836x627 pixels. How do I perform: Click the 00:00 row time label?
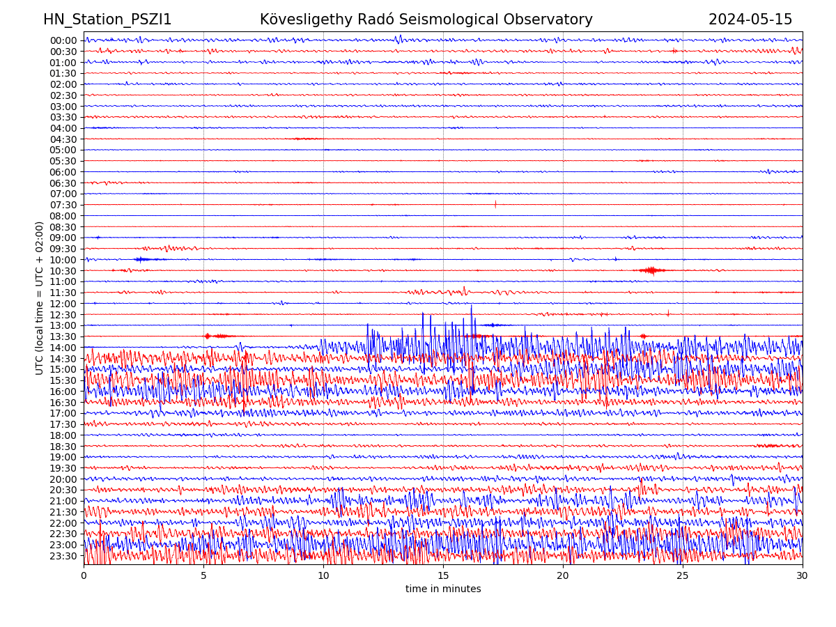(x=63, y=40)
